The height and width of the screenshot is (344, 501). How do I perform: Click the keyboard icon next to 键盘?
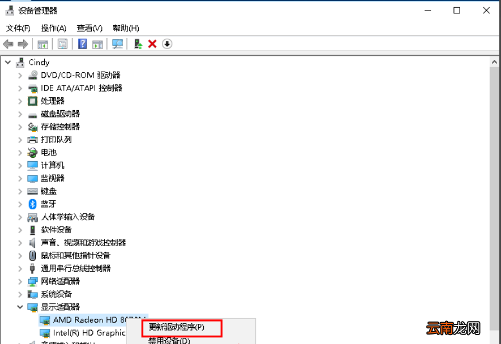point(32,191)
